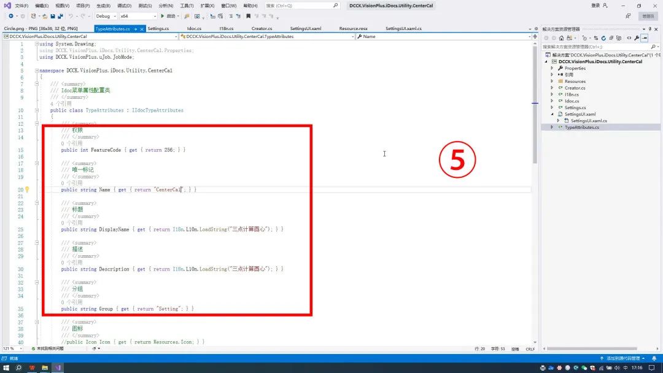This screenshot has height=373, width=663.
Task: Click the Undo arrow in the toolbar
Action: [71, 16]
